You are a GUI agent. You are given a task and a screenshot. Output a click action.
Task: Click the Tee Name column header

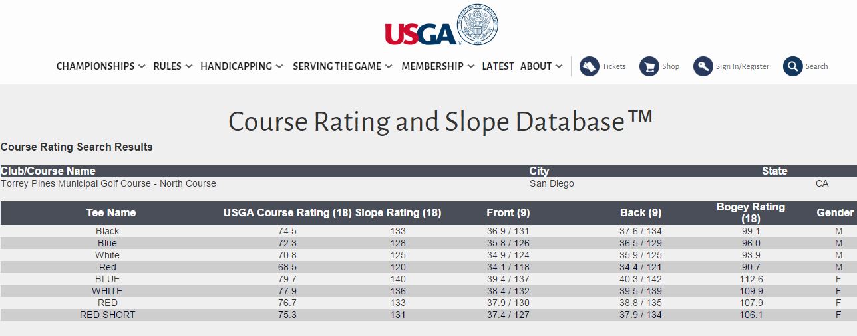pyautogui.click(x=111, y=212)
